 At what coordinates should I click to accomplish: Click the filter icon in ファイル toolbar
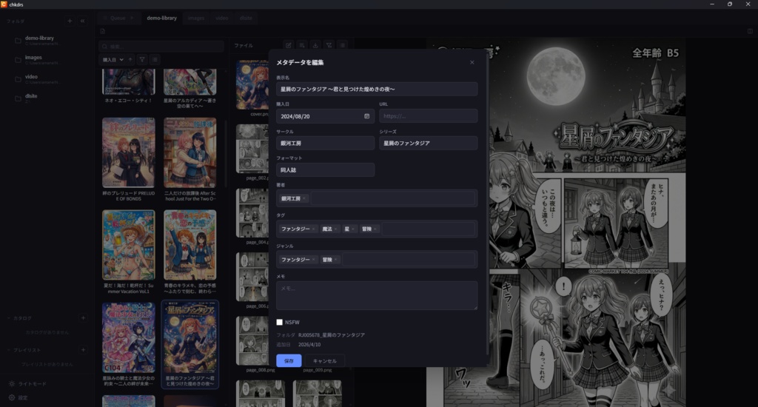coord(329,45)
